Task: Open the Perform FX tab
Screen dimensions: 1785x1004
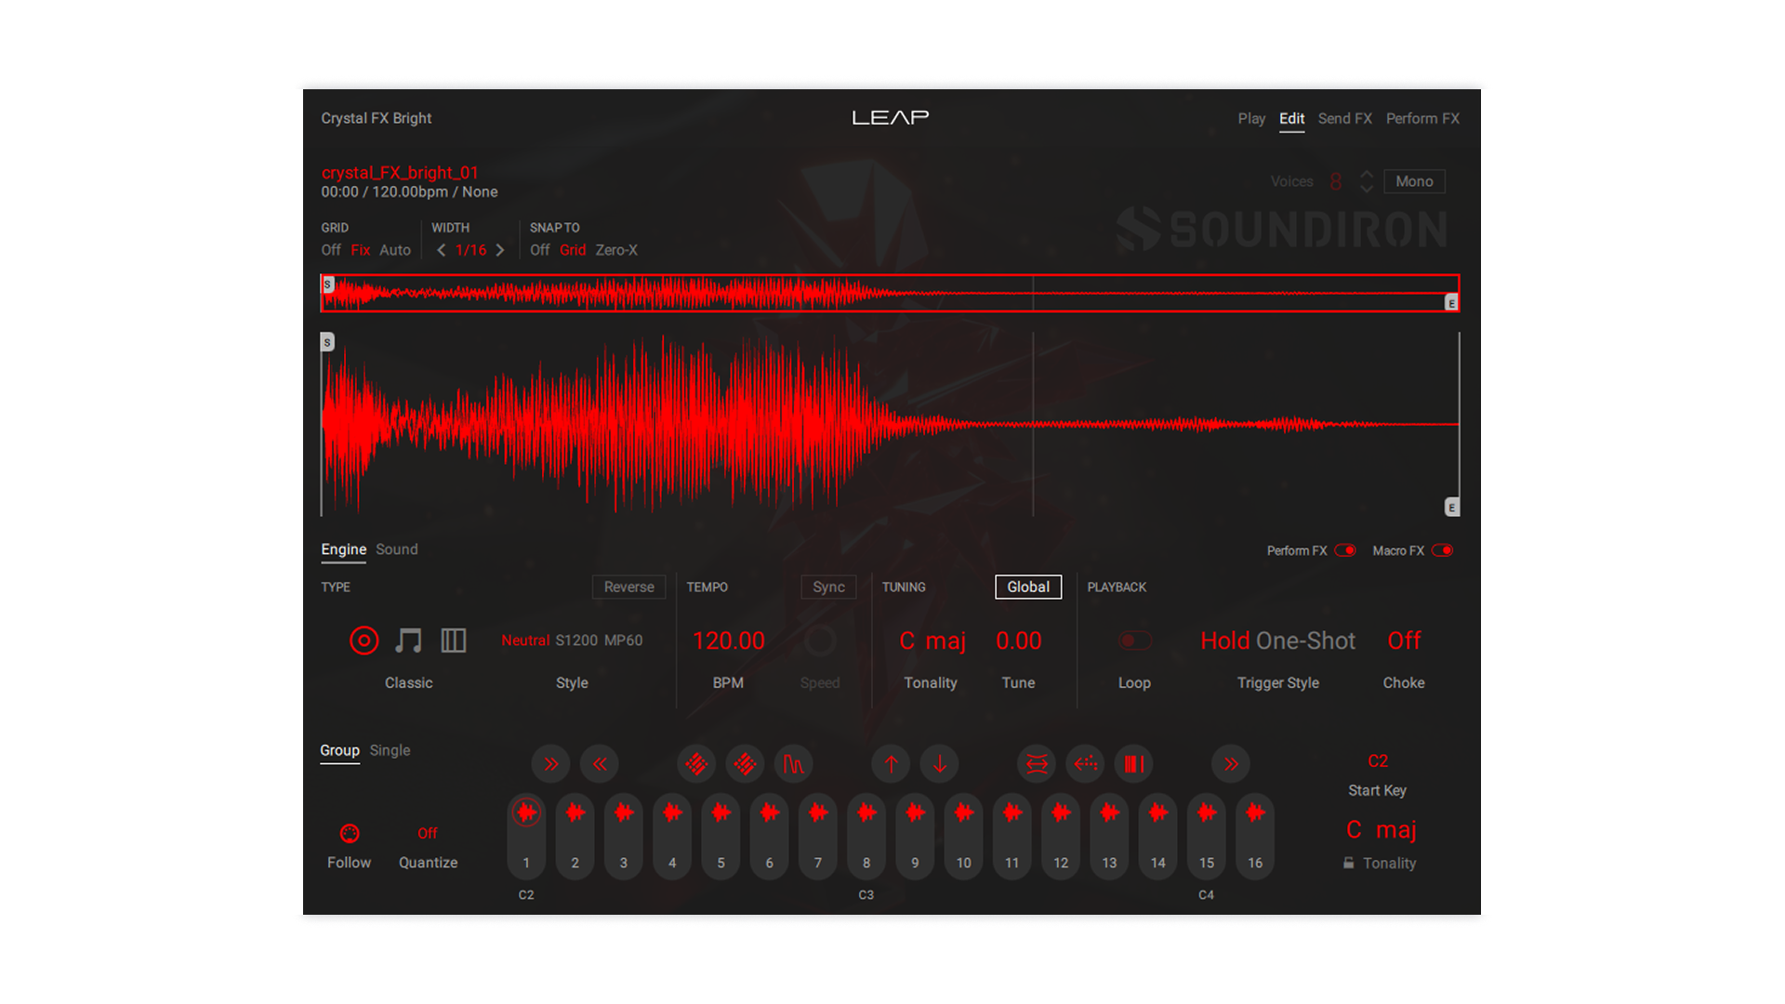Action: (1422, 118)
